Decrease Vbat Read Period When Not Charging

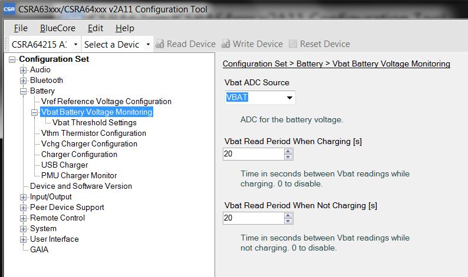coord(288,221)
